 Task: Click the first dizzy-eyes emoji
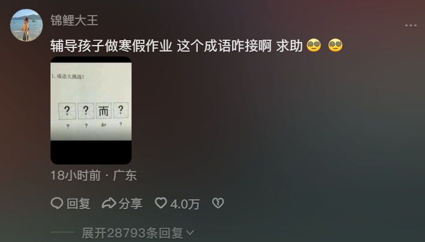pyautogui.click(x=314, y=45)
